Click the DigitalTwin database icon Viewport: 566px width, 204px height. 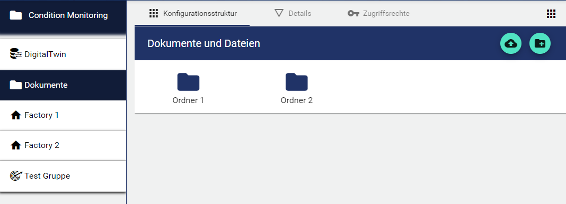tap(16, 54)
